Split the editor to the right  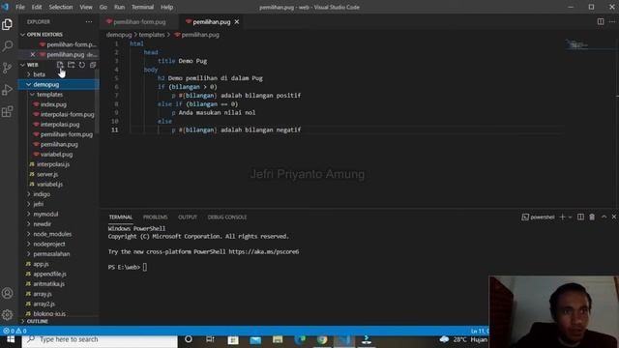click(x=601, y=21)
